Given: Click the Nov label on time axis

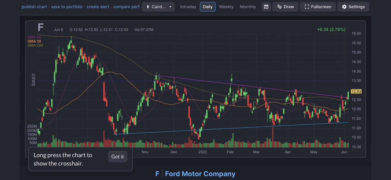Looking at the screenshot, I should coord(145,152).
